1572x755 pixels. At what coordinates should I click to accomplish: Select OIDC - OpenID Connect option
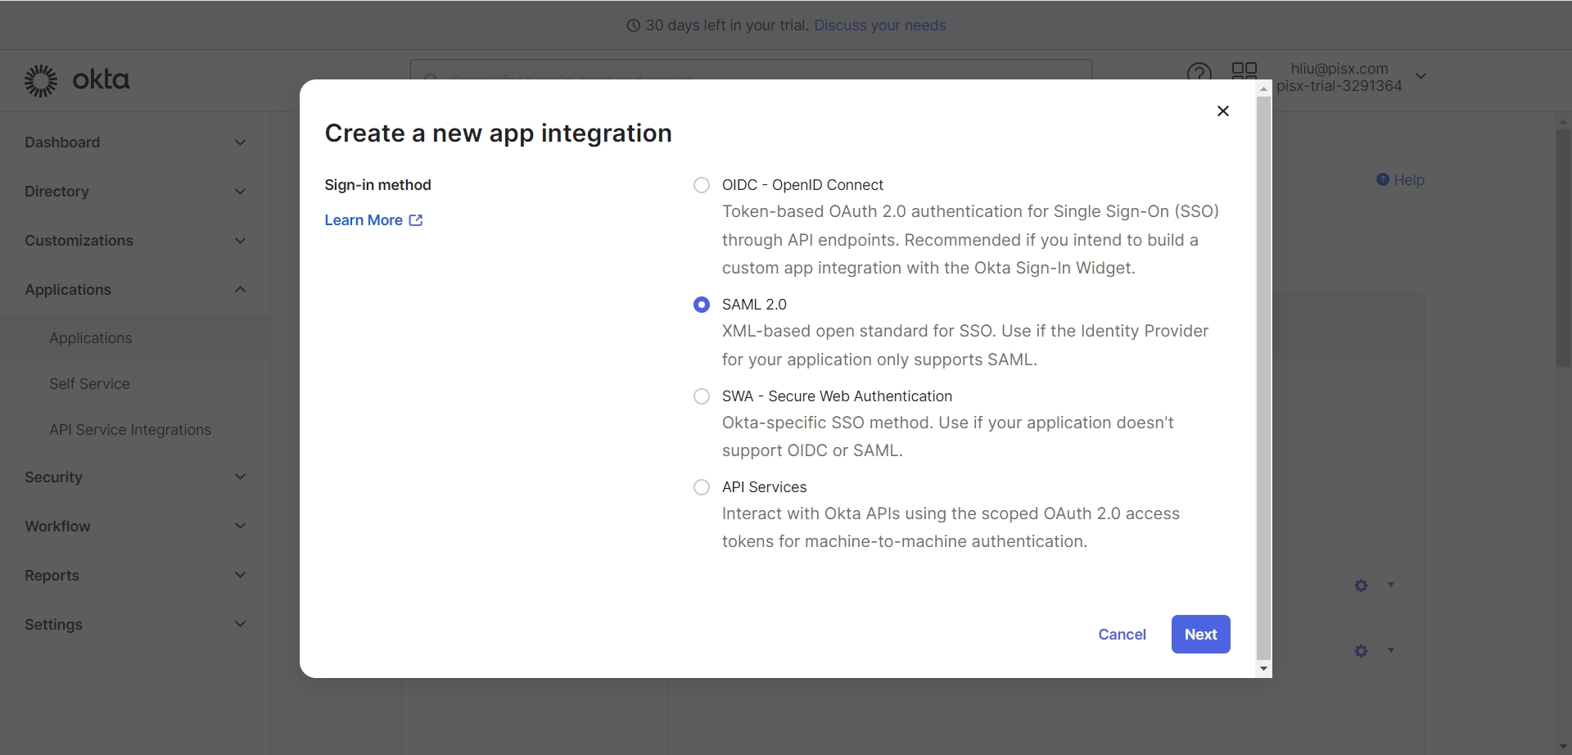click(702, 185)
